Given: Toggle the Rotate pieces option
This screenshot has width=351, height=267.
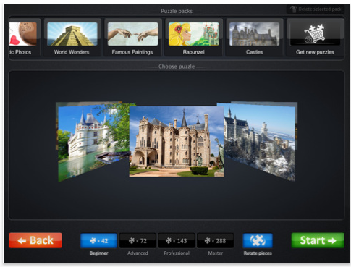Looking at the screenshot, I should [x=258, y=240].
